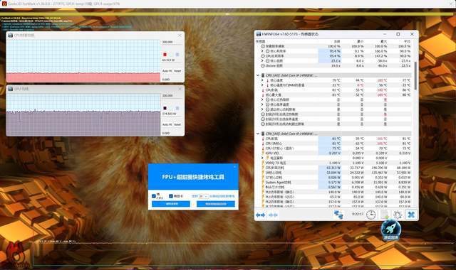Toggle the 烤显卡 checkbox in FPU tool
456x270 pixels.
[171, 196]
